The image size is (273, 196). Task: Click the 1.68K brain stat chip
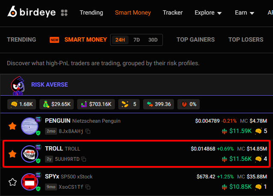coord(21,104)
